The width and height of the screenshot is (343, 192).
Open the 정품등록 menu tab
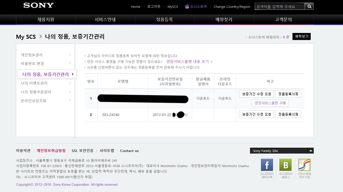click(x=164, y=20)
